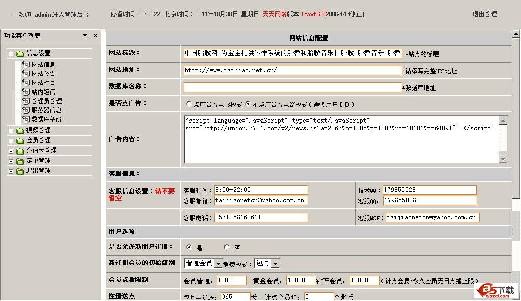Screen dimensions: 521x301
Task: Click the 天天网络 red link in header
Action: tap(274, 14)
